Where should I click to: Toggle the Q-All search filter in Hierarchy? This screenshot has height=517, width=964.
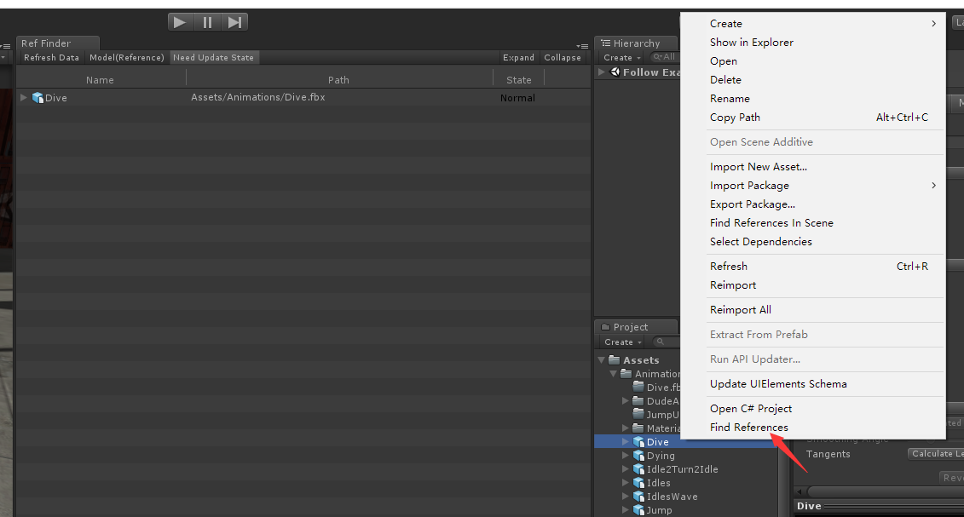[663, 57]
